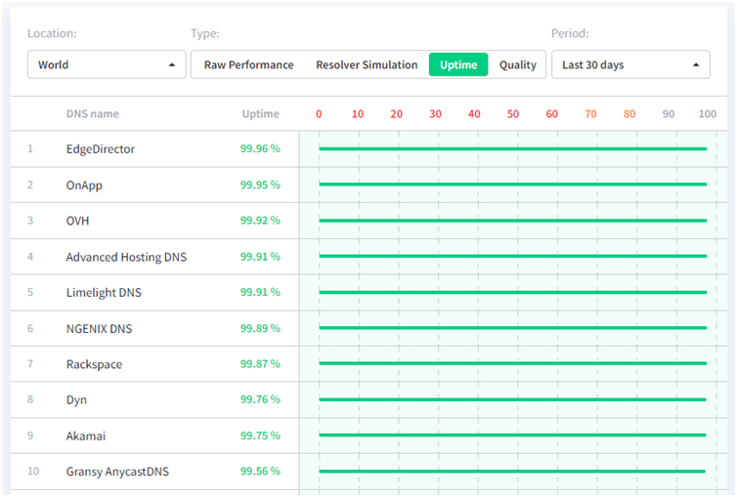Select Advanced Hosting DNS entry
The width and height of the screenshot is (737, 497).
click(126, 257)
